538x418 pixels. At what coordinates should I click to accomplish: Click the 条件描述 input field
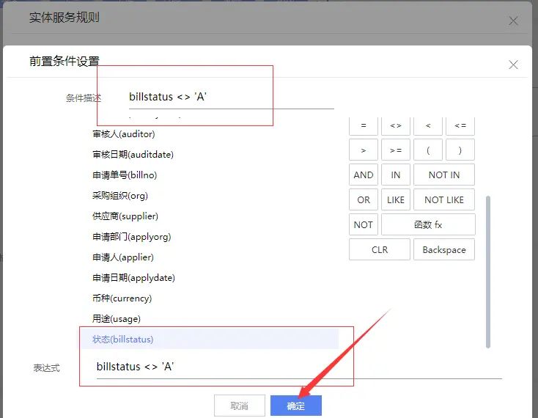tap(232, 97)
